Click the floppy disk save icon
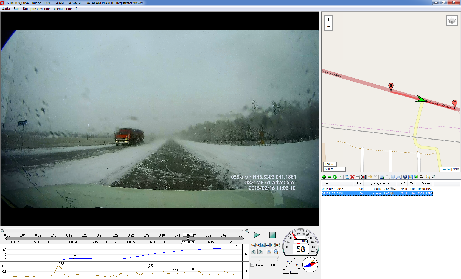 [358, 177]
